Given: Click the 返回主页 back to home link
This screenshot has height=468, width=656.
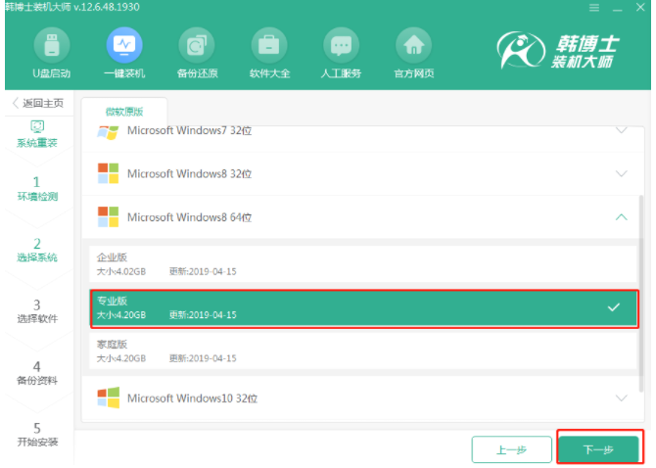Looking at the screenshot, I should pos(37,104).
